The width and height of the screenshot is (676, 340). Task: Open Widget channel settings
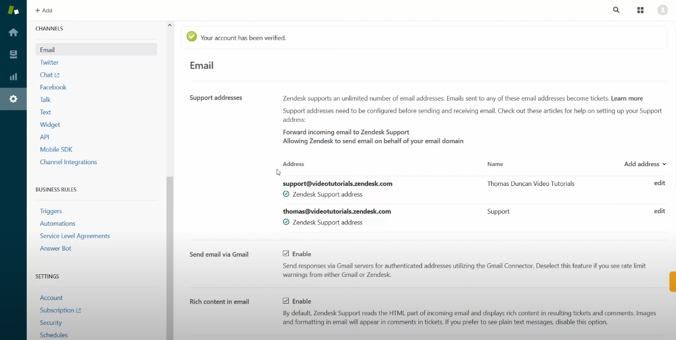50,124
